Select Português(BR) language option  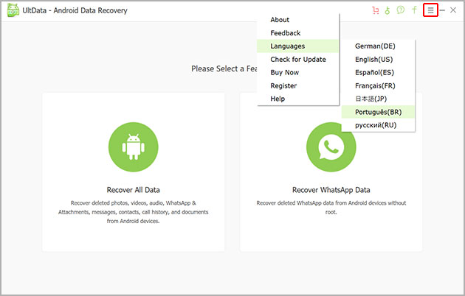click(378, 112)
